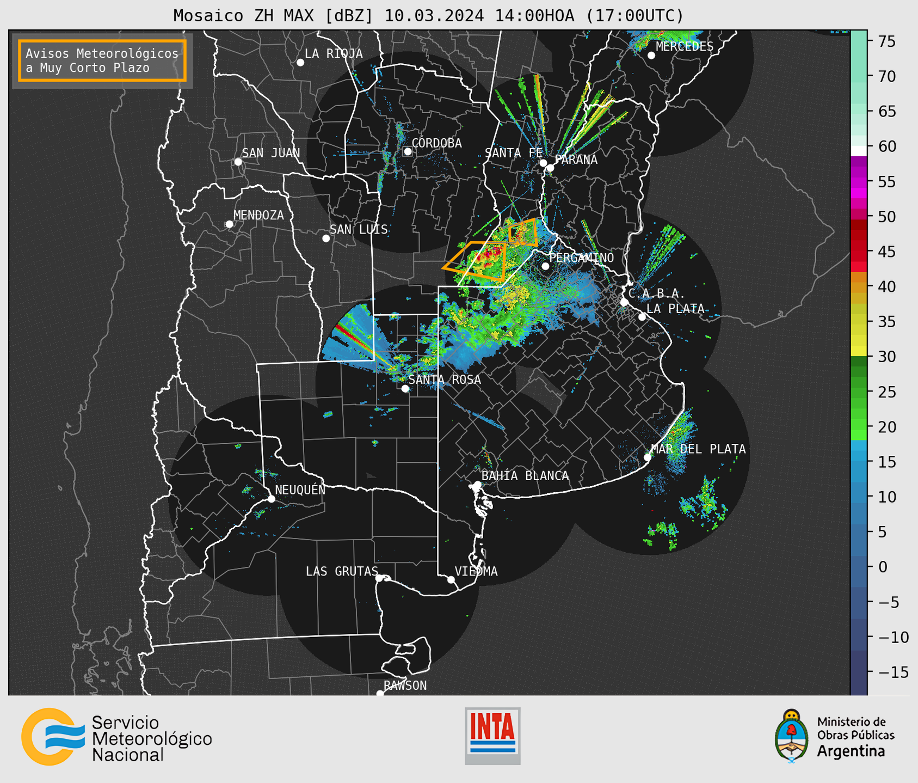Screen dimensions: 918x783
Task: Click the VIEDMA city marker dot
Action: (x=451, y=580)
